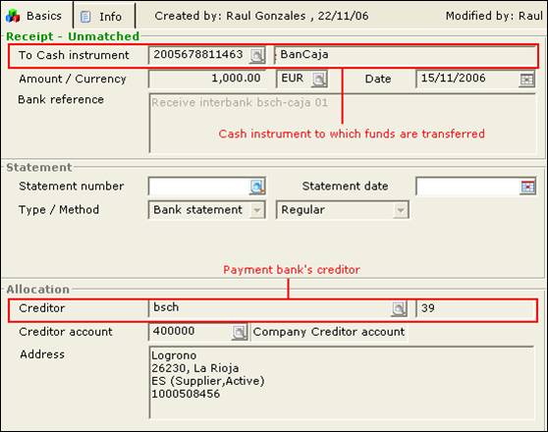548x432 pixels.
Task: Click the Bank reference text area
Action: pos(343,123)
